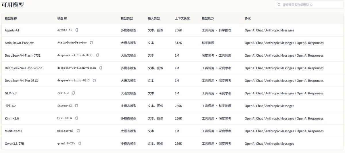This screenshot has width=345, height=153.
Task: Click the GLM-5.3 model name
Action: tap(11, 93)
